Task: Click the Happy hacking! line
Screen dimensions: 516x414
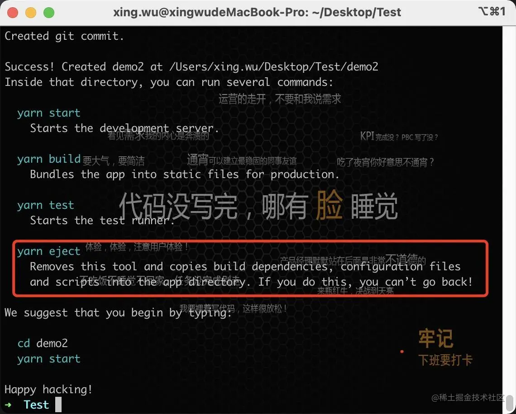Action: point(48,389)
